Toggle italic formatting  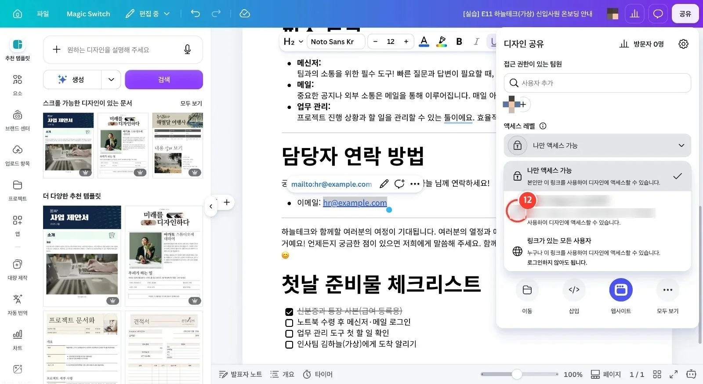pos(476,41)
